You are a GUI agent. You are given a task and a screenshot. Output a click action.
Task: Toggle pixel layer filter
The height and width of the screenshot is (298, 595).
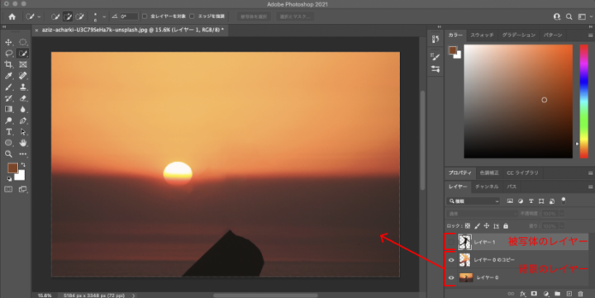tap(510, 201)
